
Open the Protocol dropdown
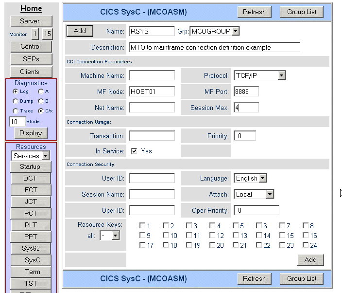[281, 75]
